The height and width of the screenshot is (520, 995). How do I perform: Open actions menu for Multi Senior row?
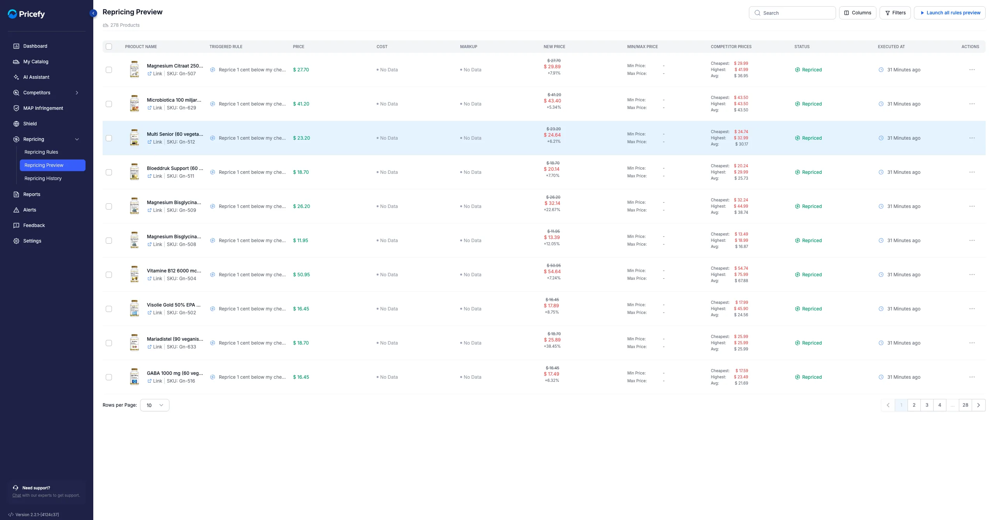972,138
